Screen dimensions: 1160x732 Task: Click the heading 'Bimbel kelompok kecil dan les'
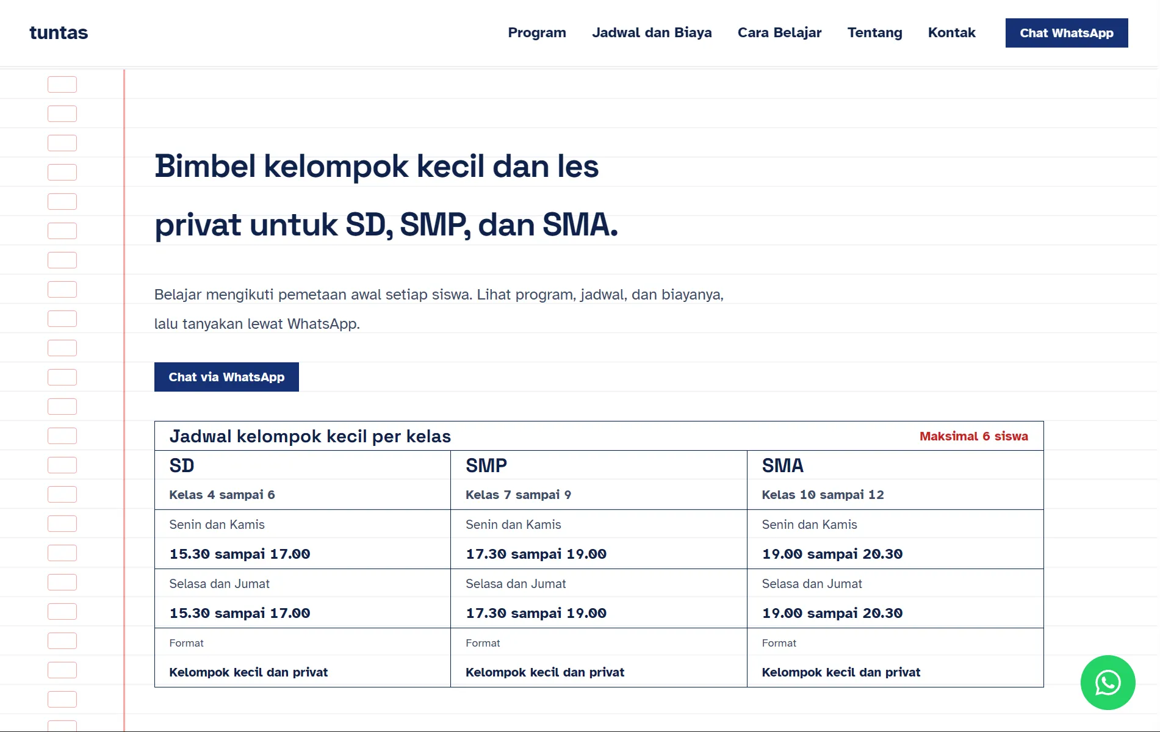tap(376, 166)
